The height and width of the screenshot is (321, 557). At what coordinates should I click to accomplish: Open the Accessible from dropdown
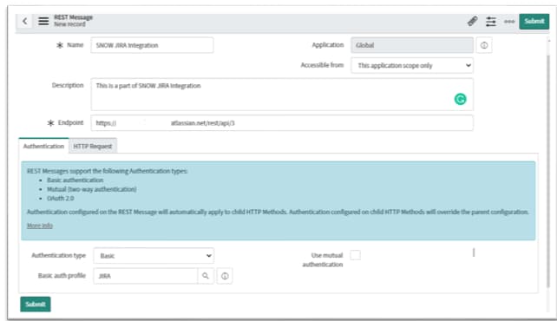412,66
